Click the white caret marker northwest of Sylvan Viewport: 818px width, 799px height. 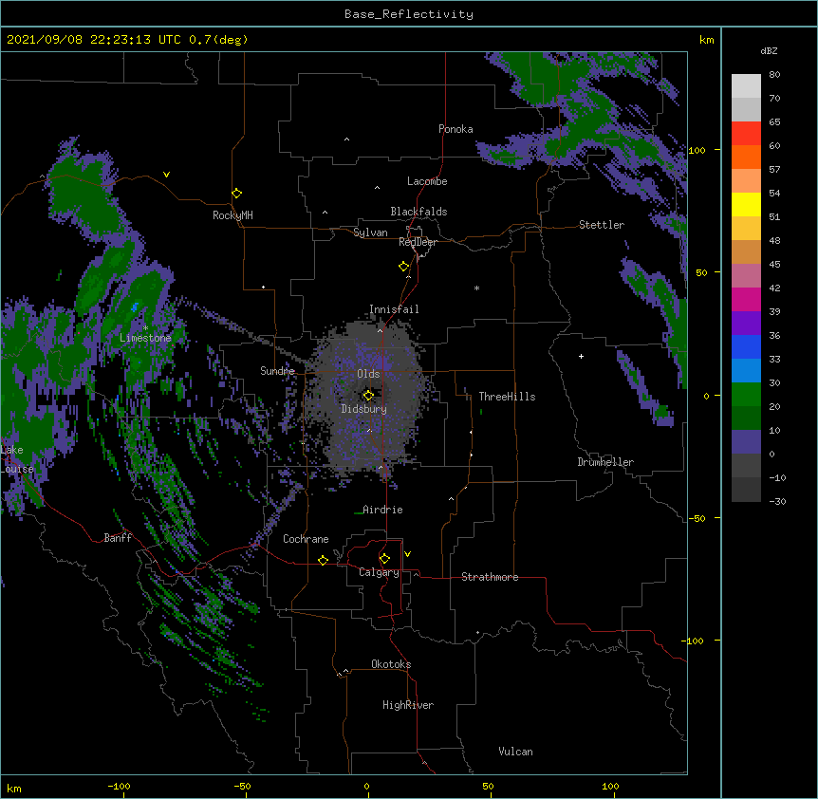[325, 213]
